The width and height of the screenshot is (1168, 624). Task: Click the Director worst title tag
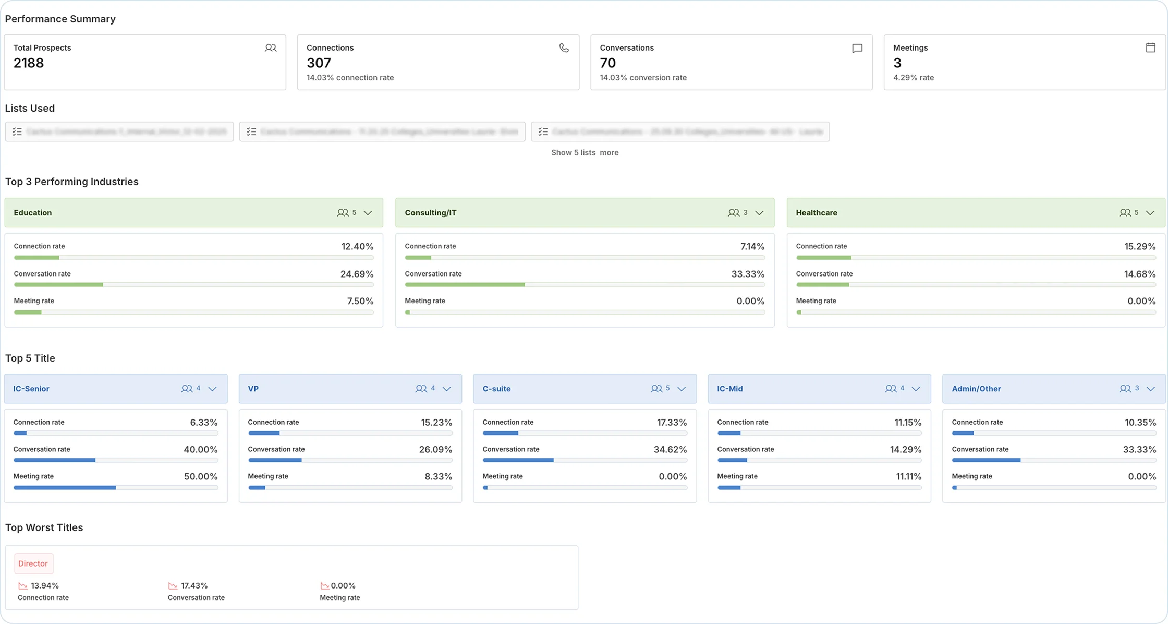(x=33, y=563)
